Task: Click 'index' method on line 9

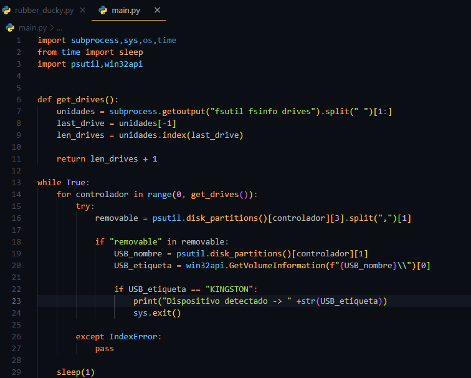Action: pos(174,135)
